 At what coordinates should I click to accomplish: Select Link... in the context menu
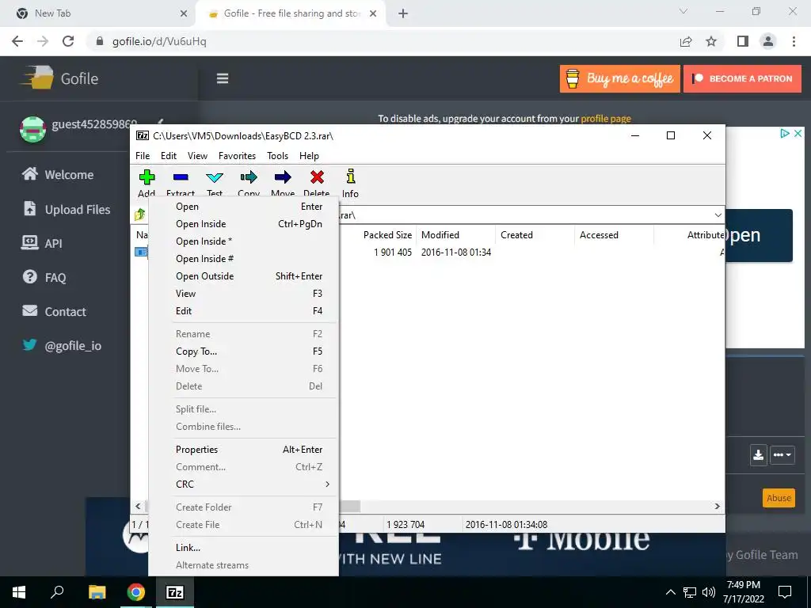coord(243,548)
